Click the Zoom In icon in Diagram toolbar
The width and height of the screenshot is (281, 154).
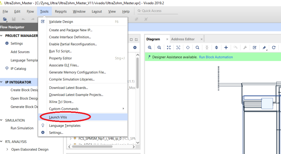click(150, 48)
